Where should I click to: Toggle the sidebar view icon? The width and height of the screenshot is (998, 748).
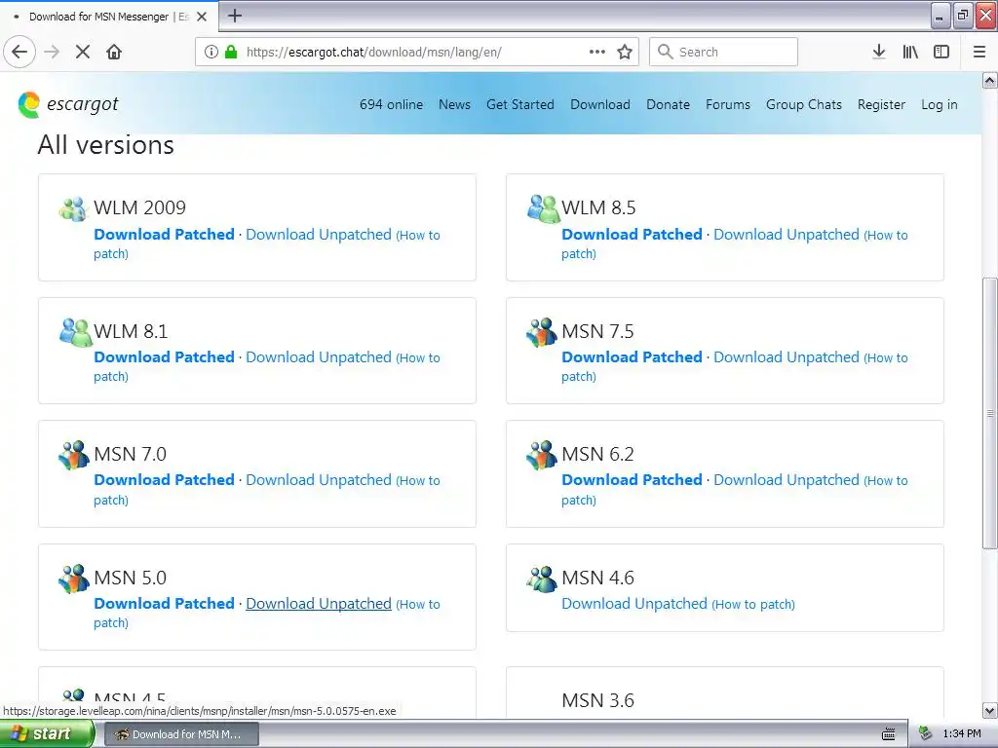pyautogui.click(x=941, y=52)
